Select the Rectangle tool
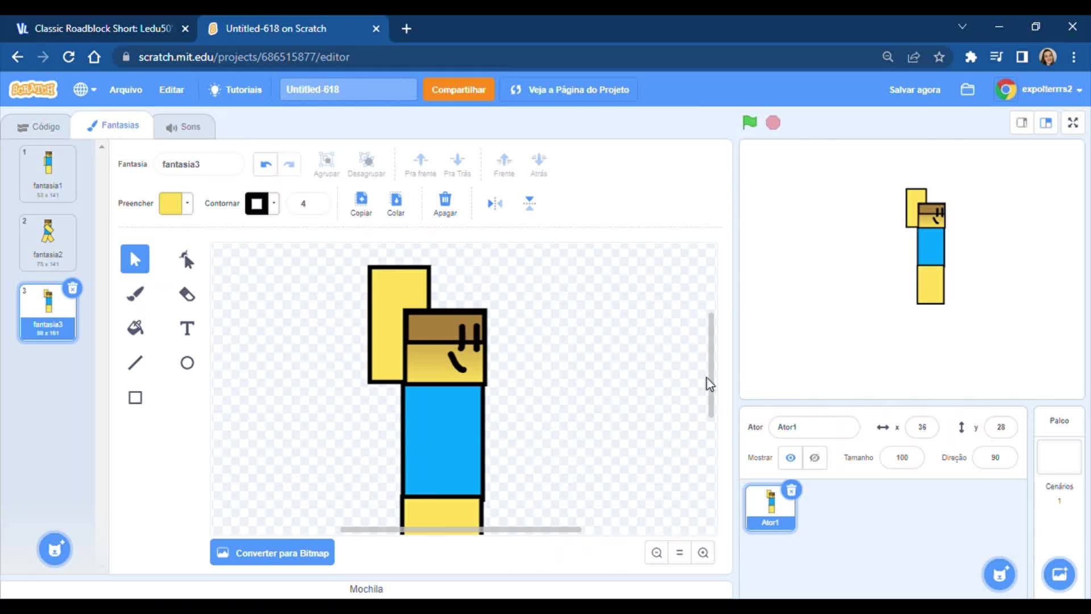1091x614 pixels. coord(135,397)
